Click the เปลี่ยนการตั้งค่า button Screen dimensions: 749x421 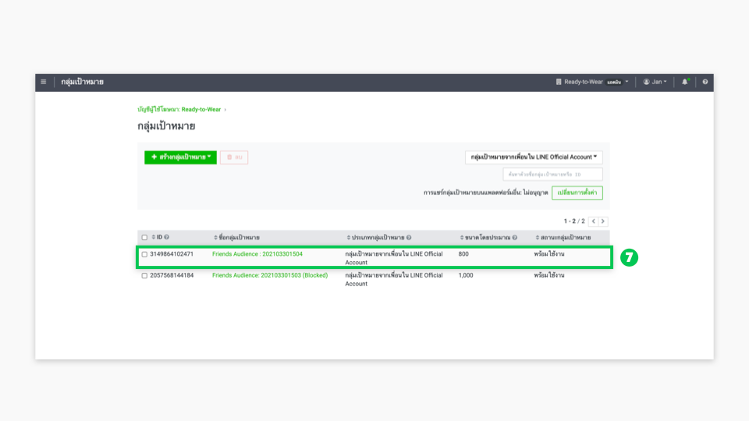click(577, 193)
